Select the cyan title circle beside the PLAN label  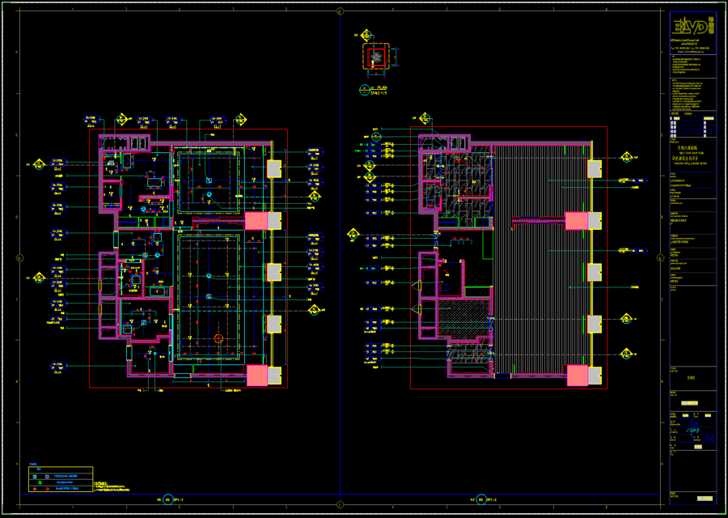pyautogui.click(x=364, y=90)
